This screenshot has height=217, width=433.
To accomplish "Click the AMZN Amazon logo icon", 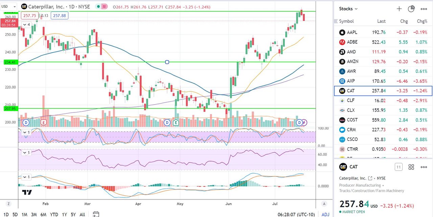I will 342,62.
